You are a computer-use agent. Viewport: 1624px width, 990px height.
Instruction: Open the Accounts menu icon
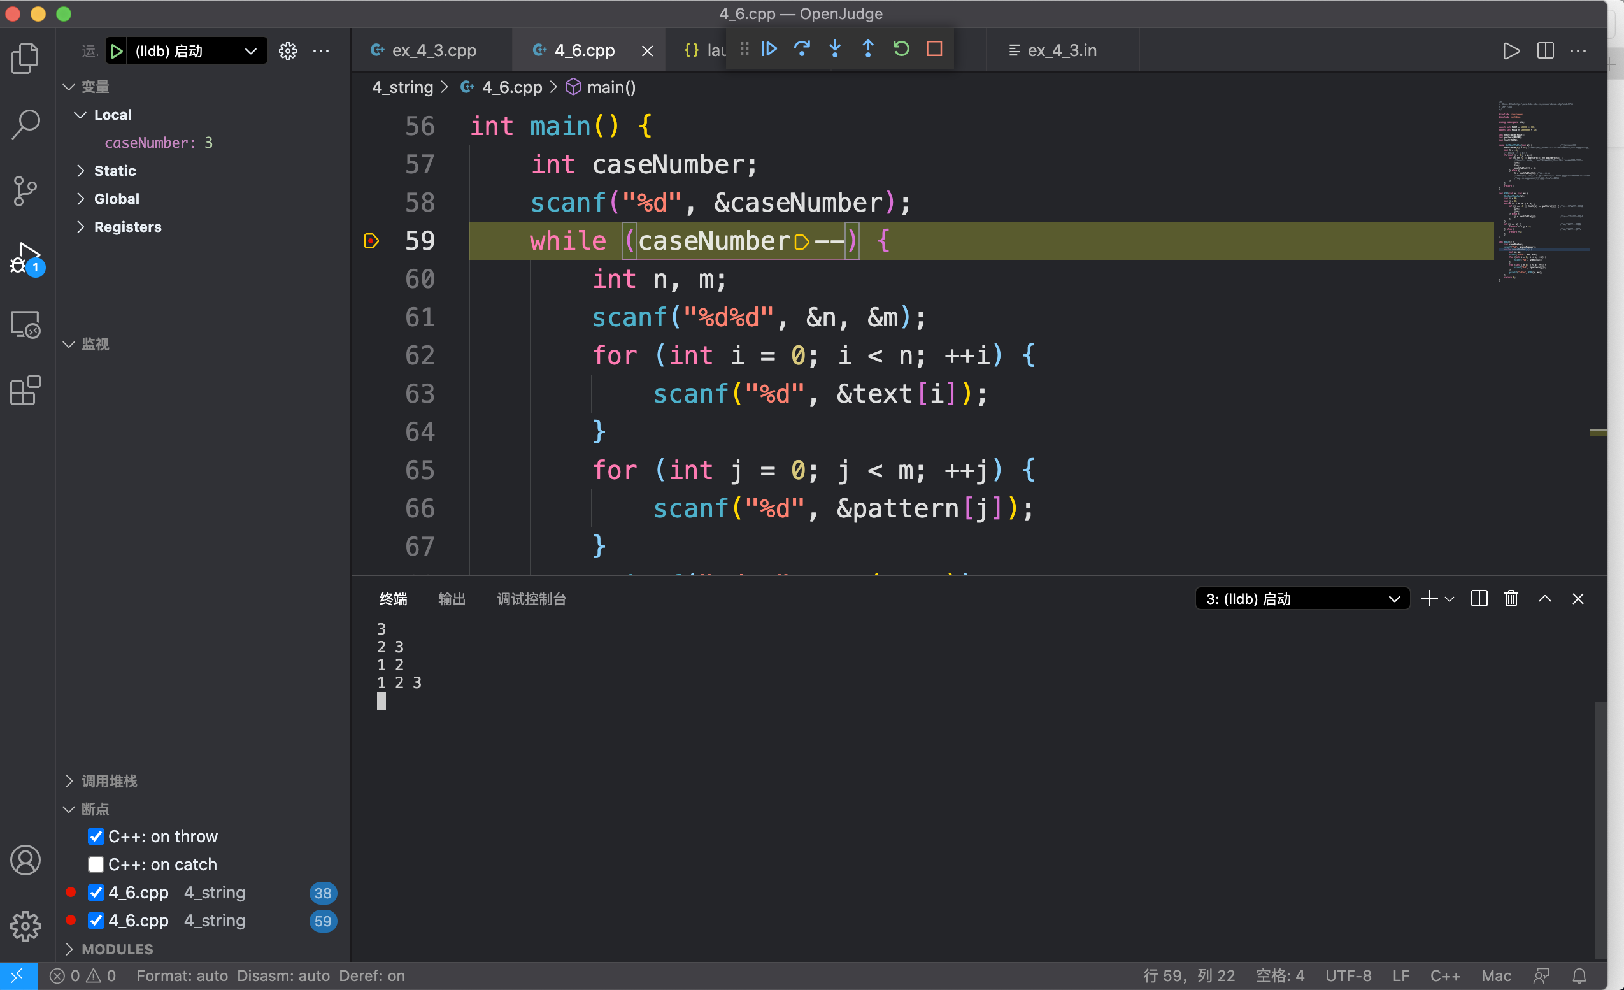pos(25,860)
